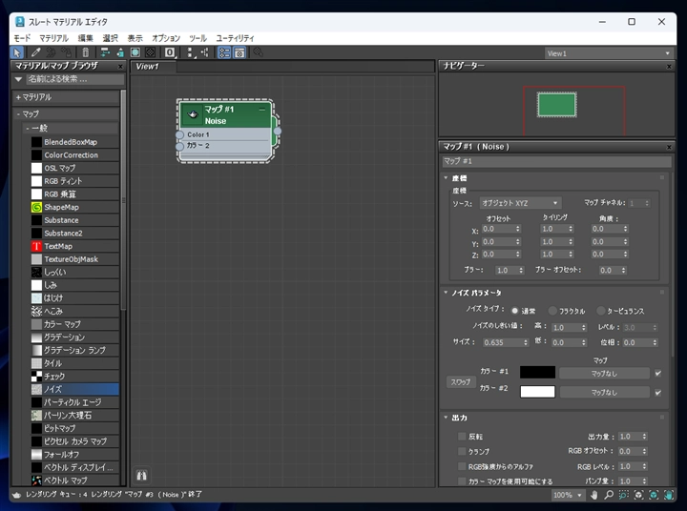Select グラデーション ランプ in map list
This screenshot has width=687, height=511.
tap(75, 350)
